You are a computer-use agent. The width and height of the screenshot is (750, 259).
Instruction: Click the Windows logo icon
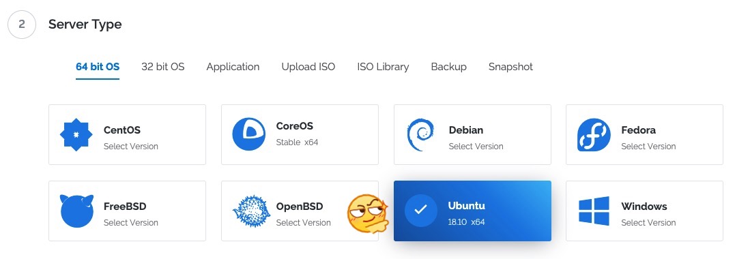[x=594, y=211]
